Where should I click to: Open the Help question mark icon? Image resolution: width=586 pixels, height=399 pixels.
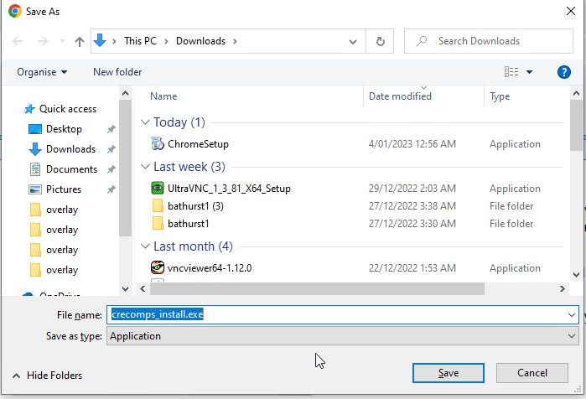click(x=564, y=72)
